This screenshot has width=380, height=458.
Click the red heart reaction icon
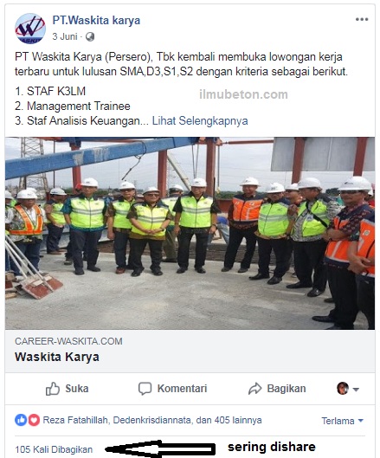[34, 420]
